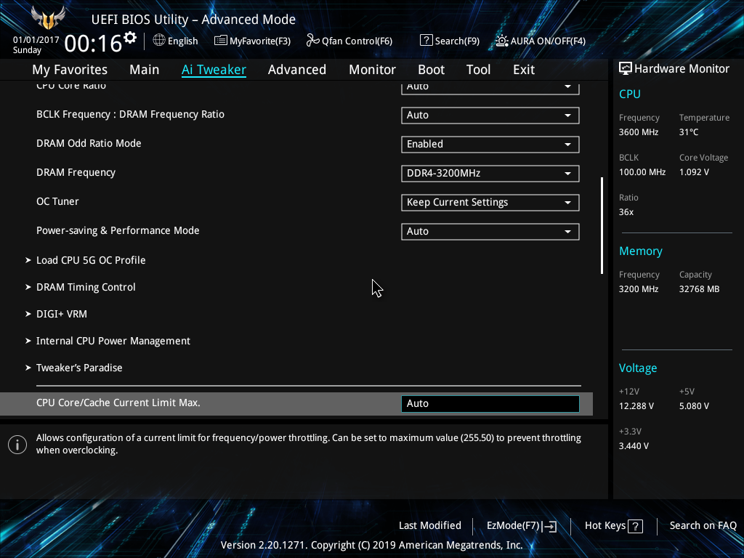Click the AURA light bulb icon
744x558 pixels.
point(502,41)
